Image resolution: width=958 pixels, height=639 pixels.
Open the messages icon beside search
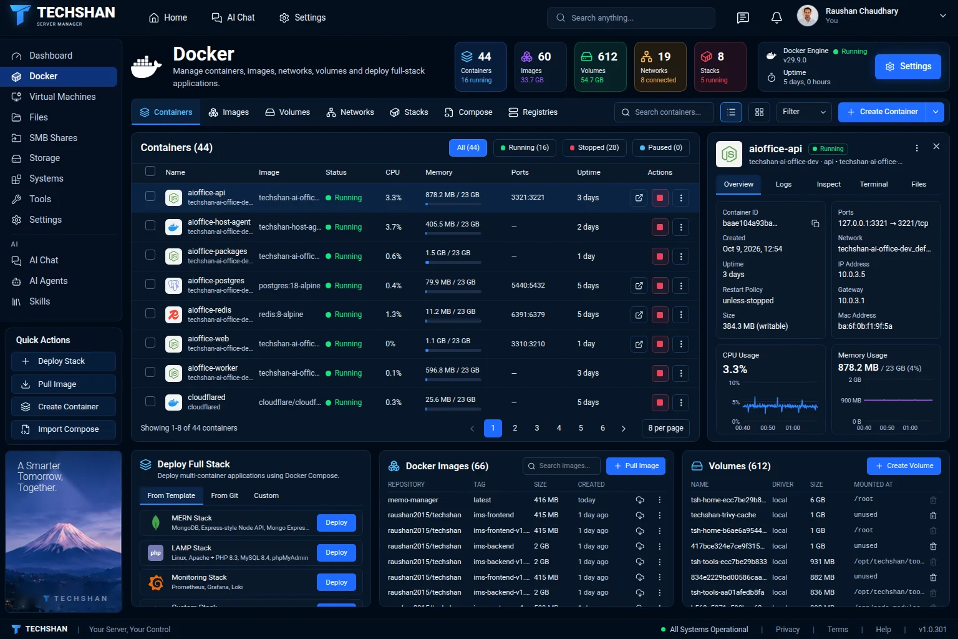coord(743,17)
